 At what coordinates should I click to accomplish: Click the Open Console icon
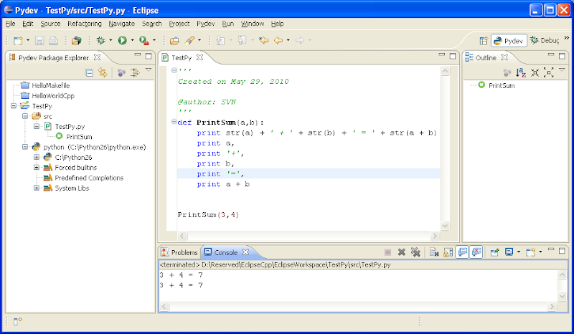point(530,252)
